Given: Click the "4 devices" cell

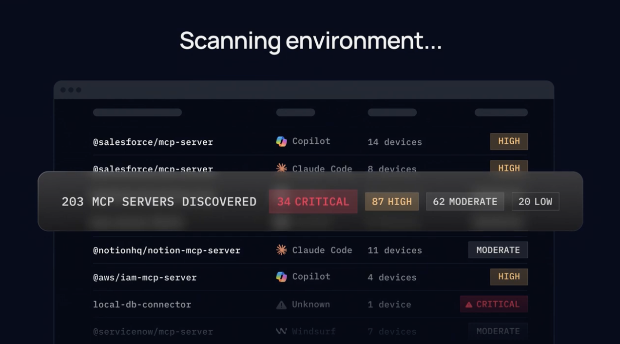Looking at the screenshot, I should click(392, 277).
